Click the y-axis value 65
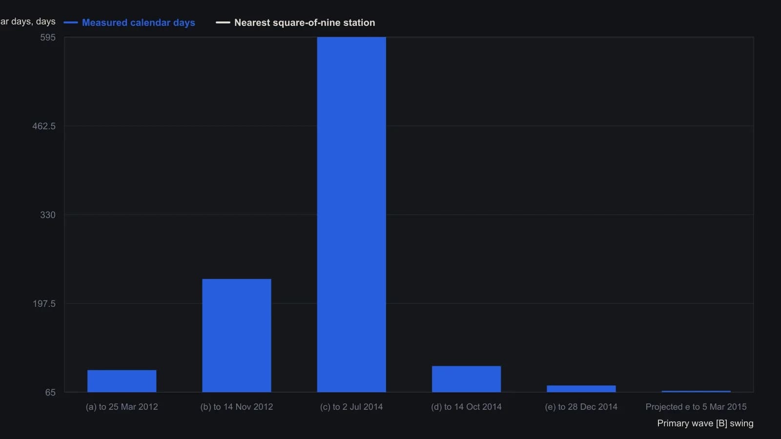Viewport: 781px width, 439px height. (50, 393)
